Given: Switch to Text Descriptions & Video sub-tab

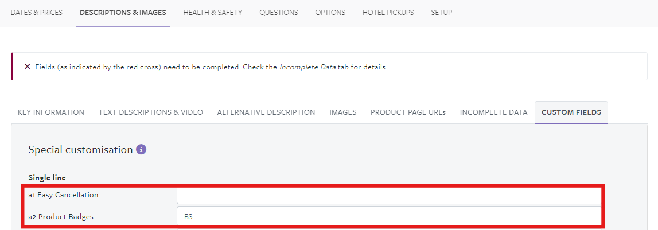Looking at the screenshot, I should click(x=151, y=112).
